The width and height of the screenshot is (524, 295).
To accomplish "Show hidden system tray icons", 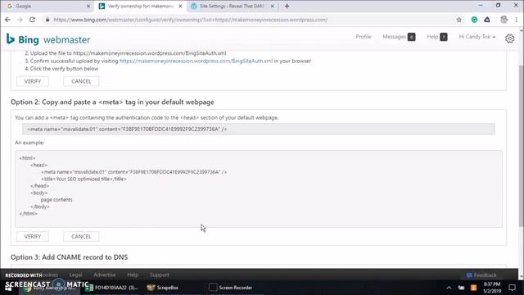I will click(449, 288).
